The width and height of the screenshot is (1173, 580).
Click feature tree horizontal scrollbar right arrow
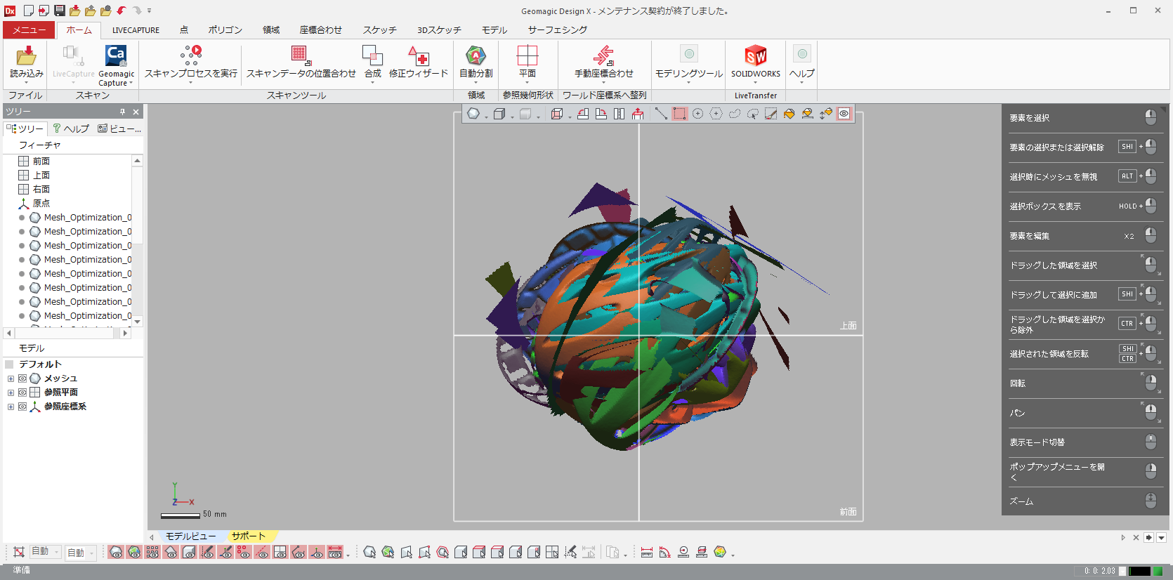[x=125, y=334]
